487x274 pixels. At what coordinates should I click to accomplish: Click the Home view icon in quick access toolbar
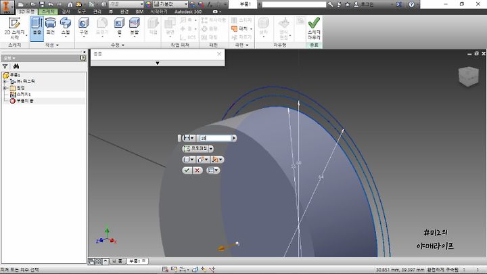pos(70,4)
